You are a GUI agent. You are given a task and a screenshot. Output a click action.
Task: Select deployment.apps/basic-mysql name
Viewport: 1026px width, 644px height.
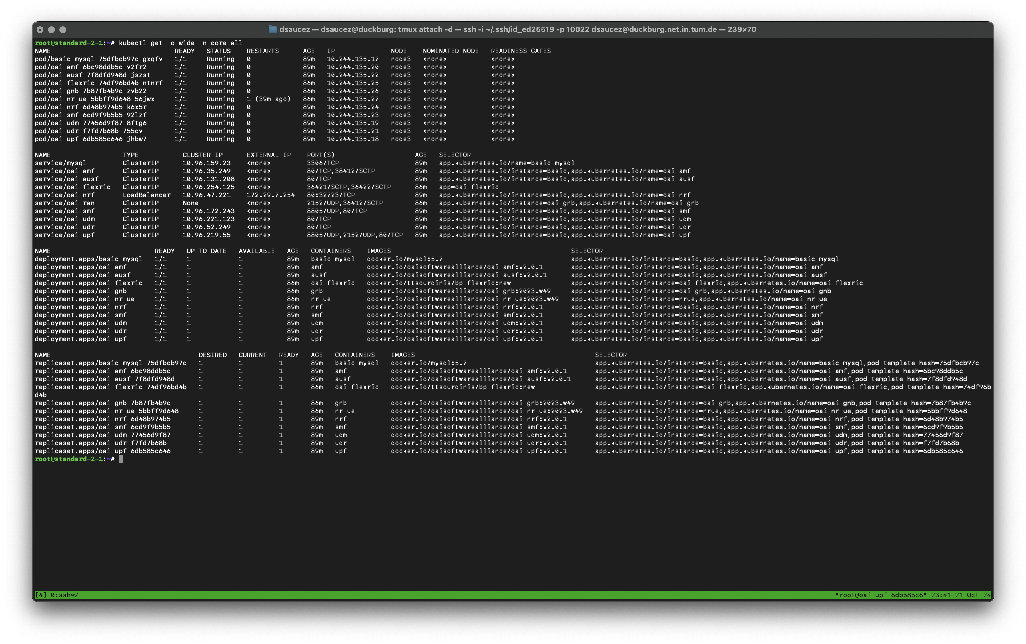coord(89,259)
